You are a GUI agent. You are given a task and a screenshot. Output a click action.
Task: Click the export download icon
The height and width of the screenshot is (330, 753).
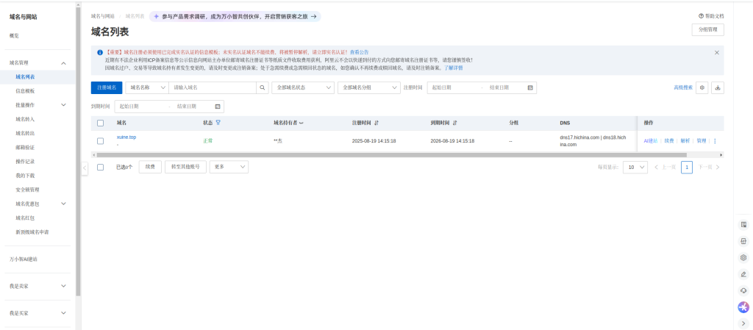tap(718, 87)
